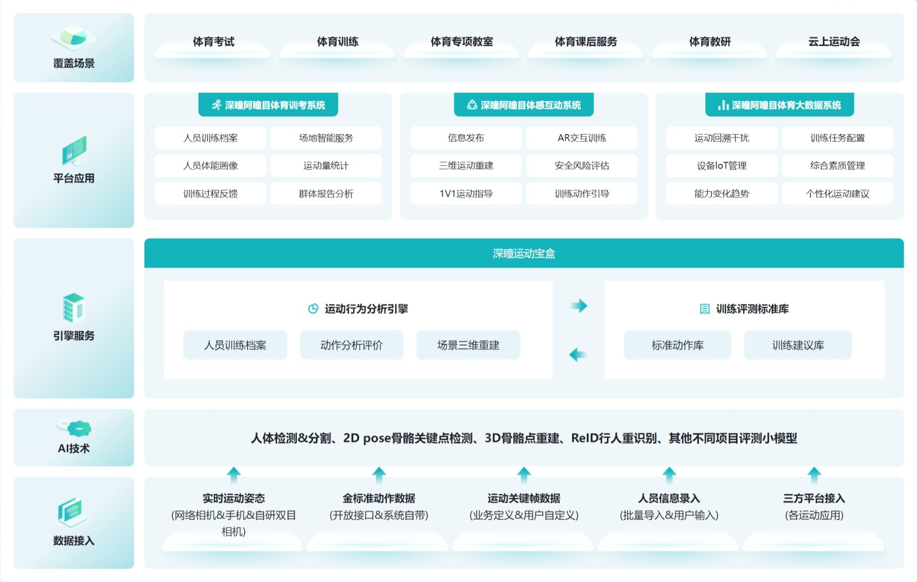The image size is (917, 582).
Task: Select the 体育考试 scenario tab
Action: click(213, 42)
